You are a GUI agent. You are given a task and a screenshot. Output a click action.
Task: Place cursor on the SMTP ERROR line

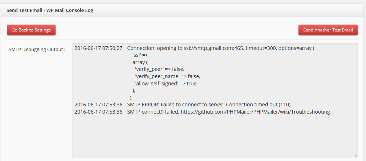(209, 105)
